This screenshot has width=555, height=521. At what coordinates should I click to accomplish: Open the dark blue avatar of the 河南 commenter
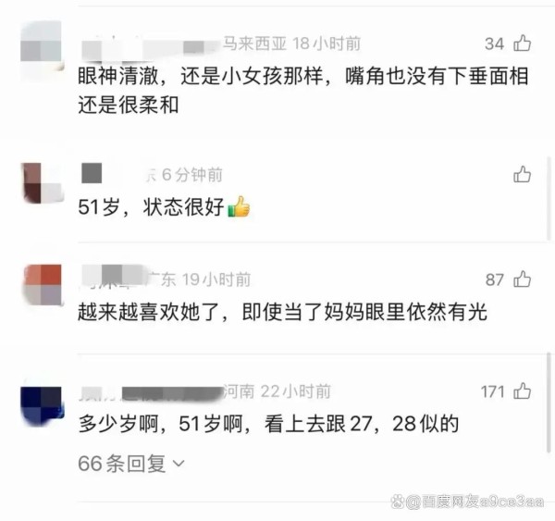pyautogui.click(x=42, y=405)
